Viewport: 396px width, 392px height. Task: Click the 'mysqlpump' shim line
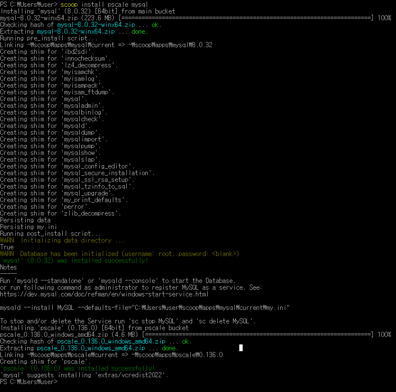(x=50, y=146)
